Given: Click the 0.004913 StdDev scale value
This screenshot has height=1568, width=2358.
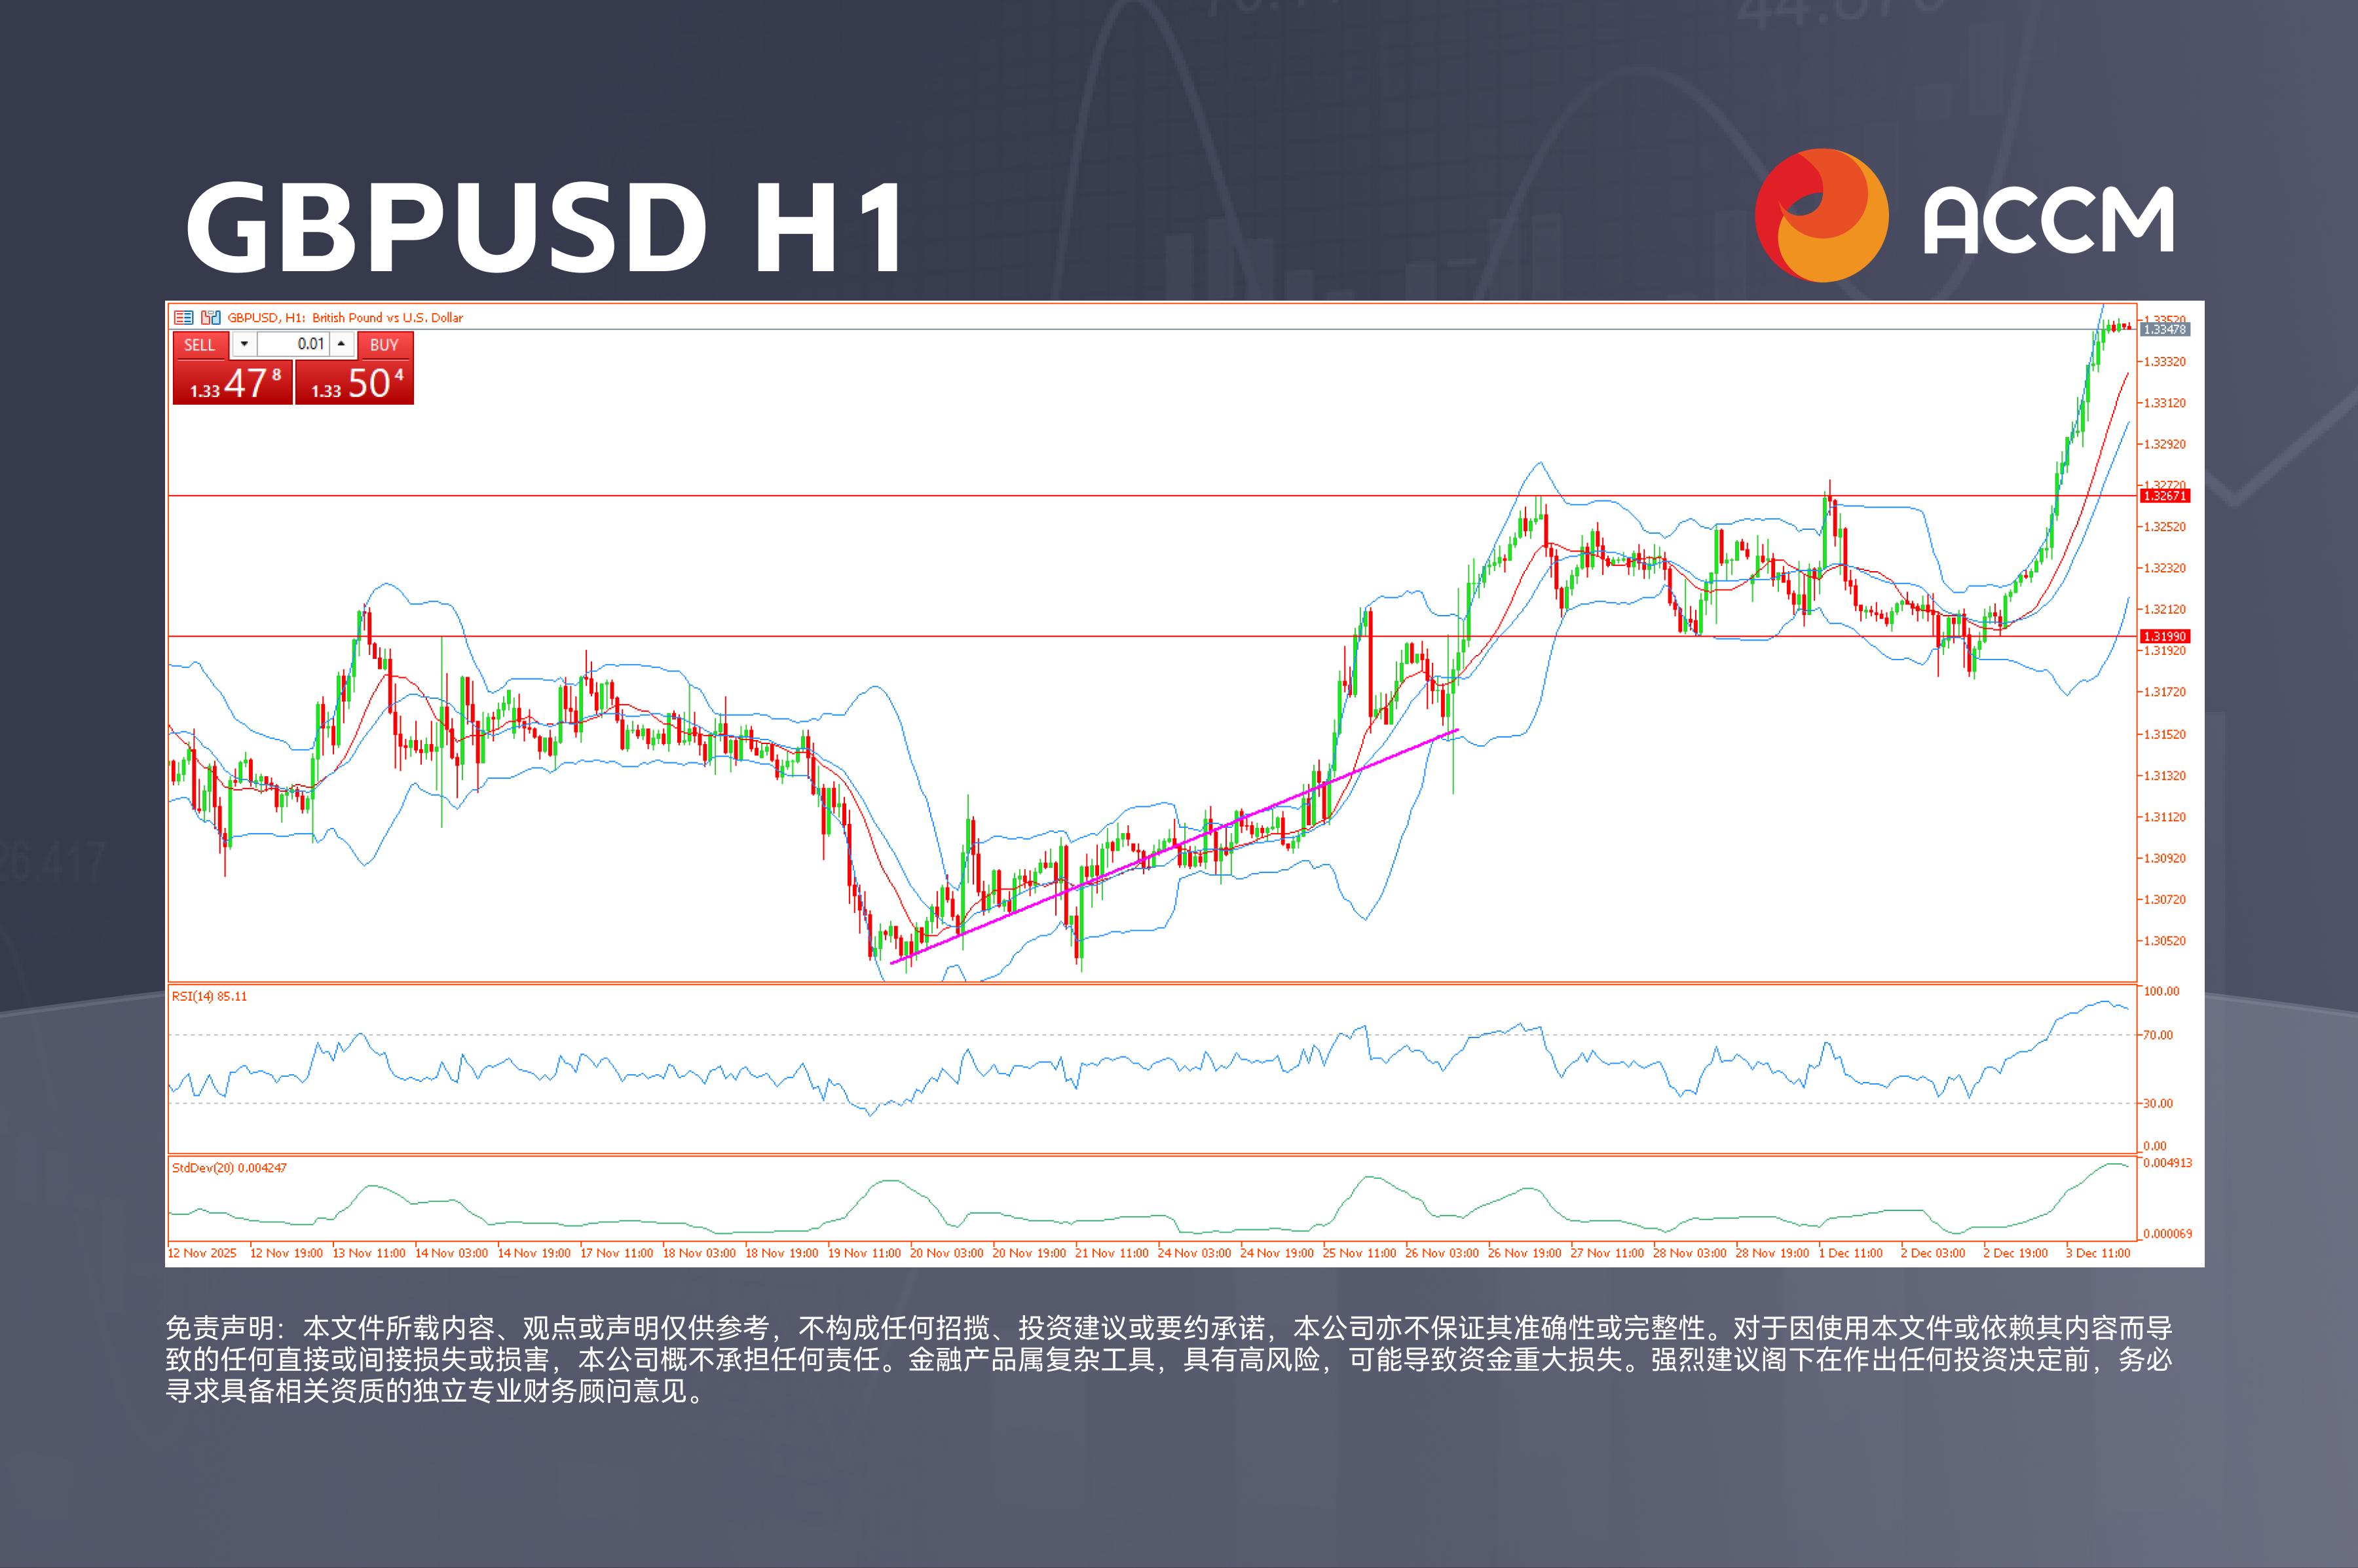Looking at the screenshot, I should pyautogui.click(x=2167, y=1163).
